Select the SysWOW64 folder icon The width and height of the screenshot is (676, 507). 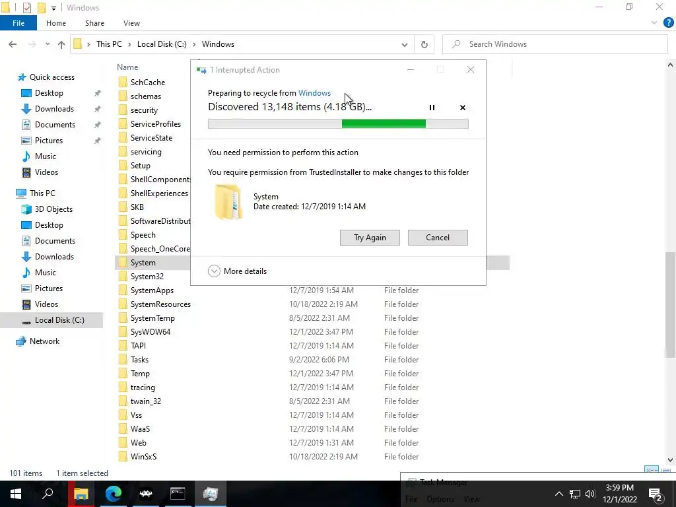(x=123, y=332)
